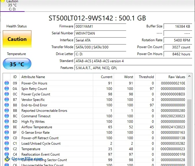Click the Raw Values column header
195x166 pixels.
coord(171,77)
